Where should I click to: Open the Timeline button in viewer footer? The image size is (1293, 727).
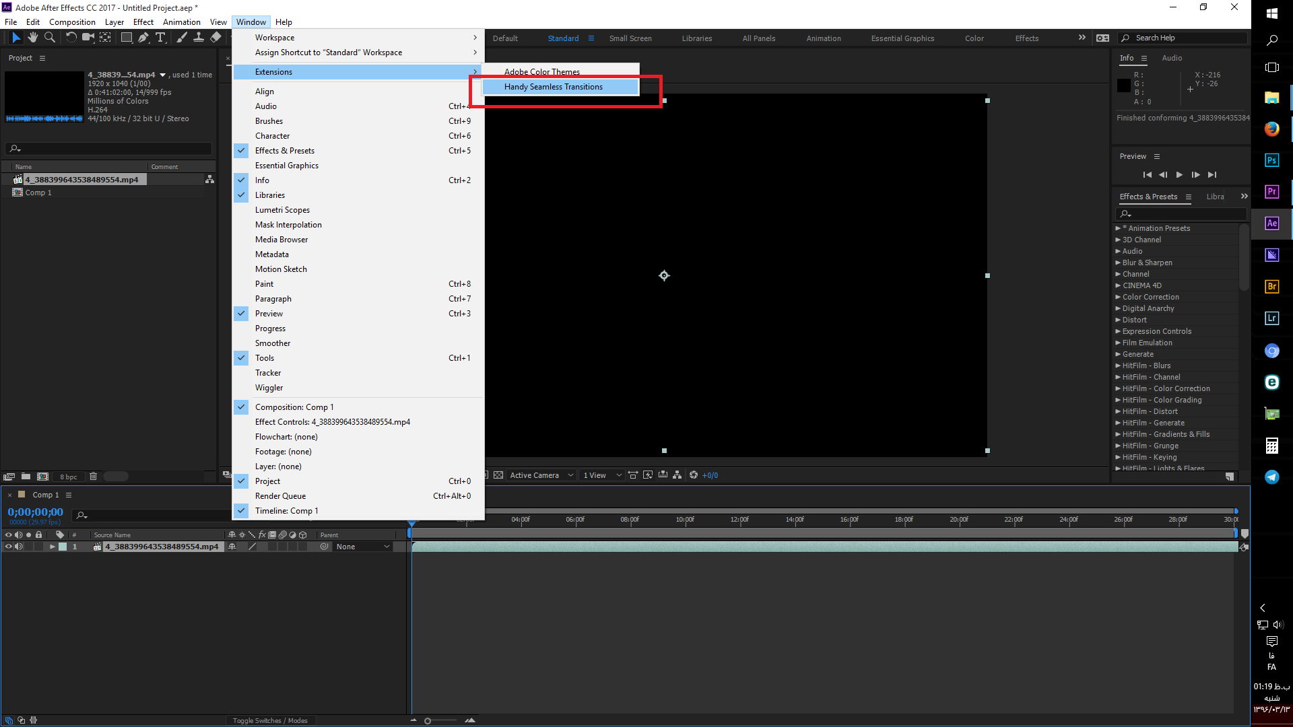click(x=663, y=475)
